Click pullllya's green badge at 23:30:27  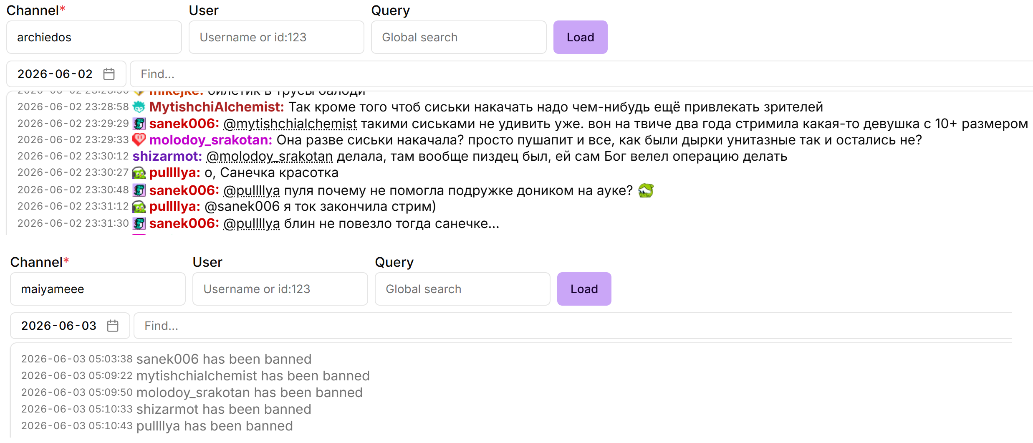click(x=139, y=172)
